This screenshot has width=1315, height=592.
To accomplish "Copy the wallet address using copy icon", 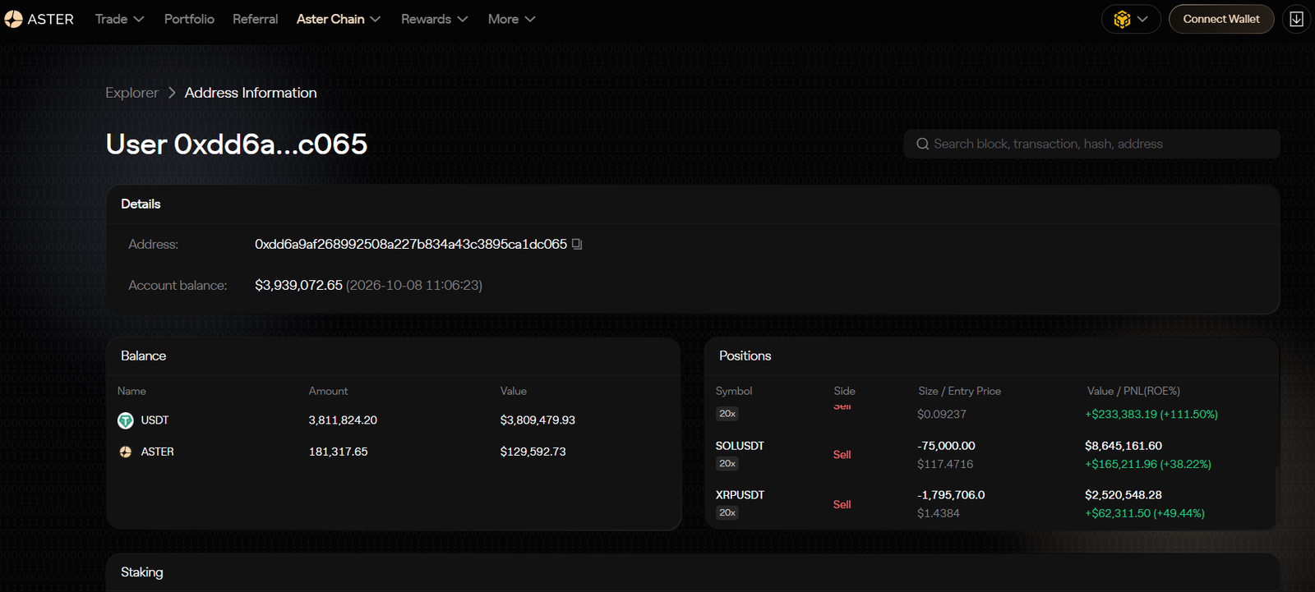I will click(x=577, y=244).
